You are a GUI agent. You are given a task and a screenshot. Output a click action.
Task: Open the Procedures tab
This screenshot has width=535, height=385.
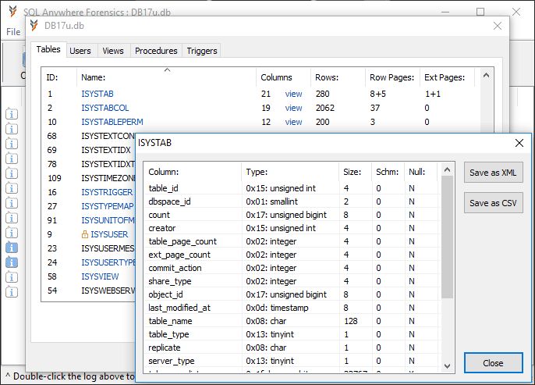156,51
